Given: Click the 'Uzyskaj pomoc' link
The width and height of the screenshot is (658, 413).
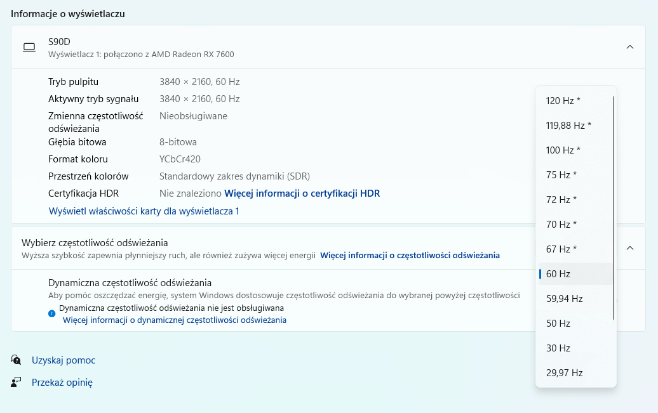Looking at the screenshot, I should pyautogui.click(x=64, y=360).
